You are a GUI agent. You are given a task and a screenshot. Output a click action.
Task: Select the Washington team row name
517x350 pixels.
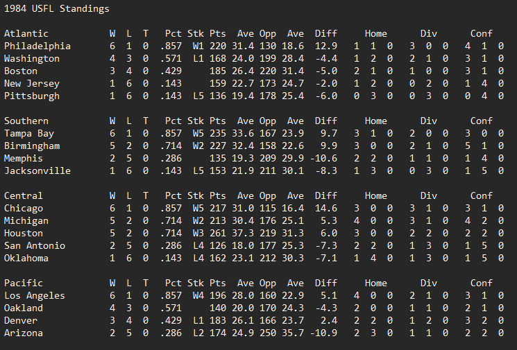pos(31,59)
